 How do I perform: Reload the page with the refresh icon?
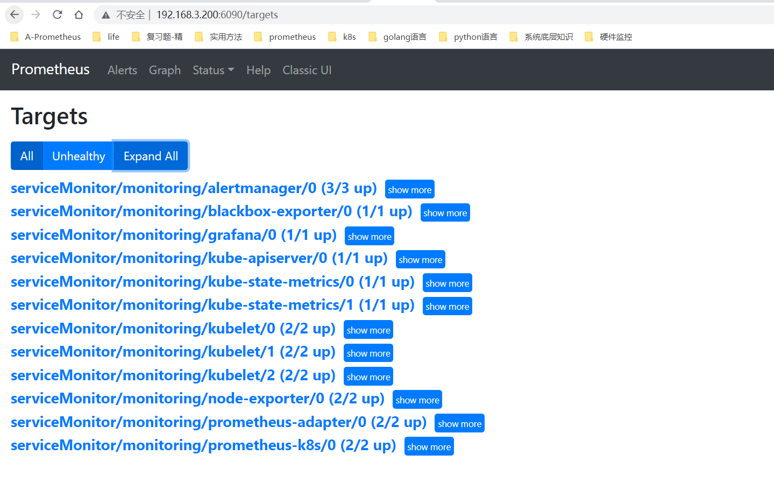pyautogui.click(x=58, y=15)
